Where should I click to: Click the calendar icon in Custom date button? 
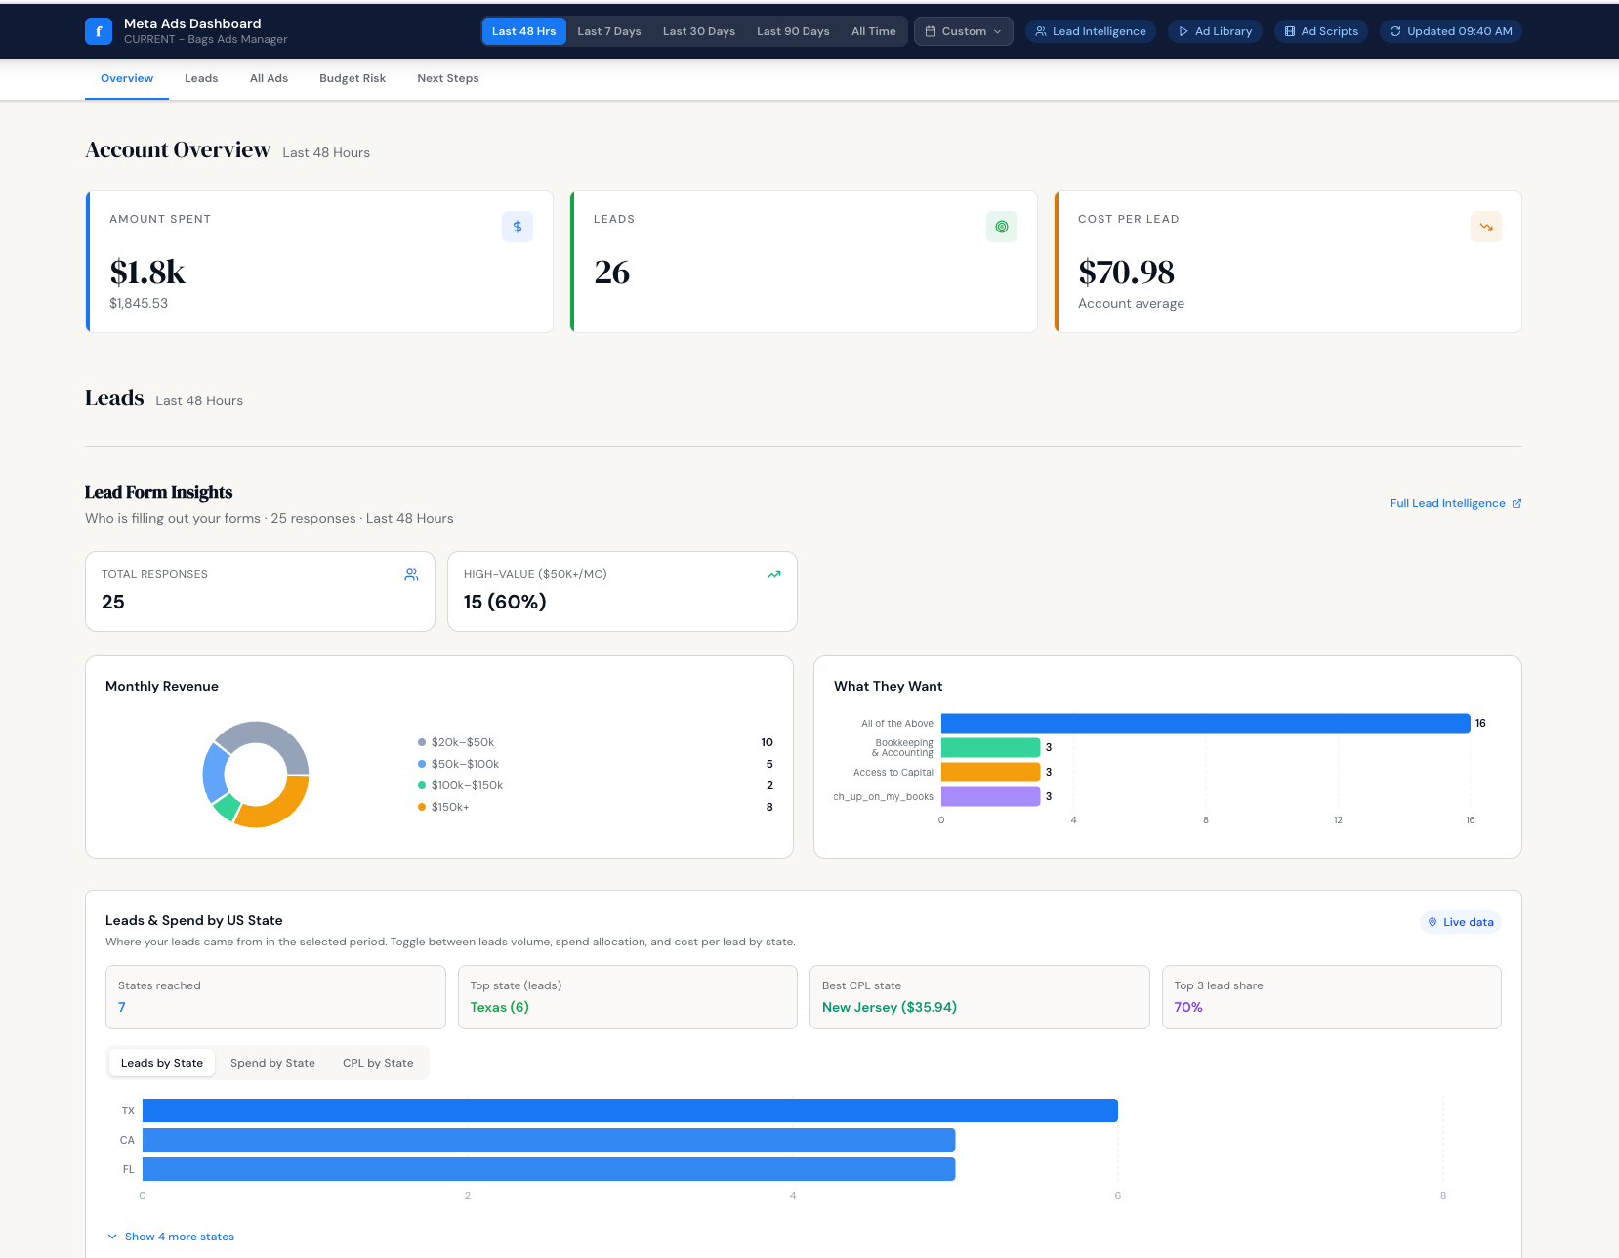click(931, 31)
